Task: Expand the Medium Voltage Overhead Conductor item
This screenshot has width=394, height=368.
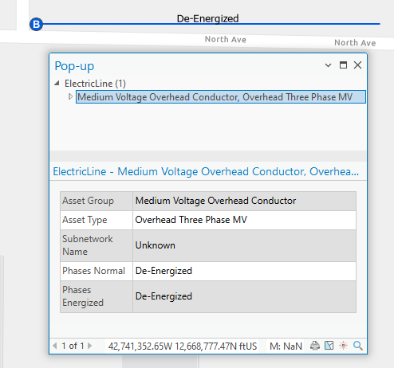Action: pos(70,96)
